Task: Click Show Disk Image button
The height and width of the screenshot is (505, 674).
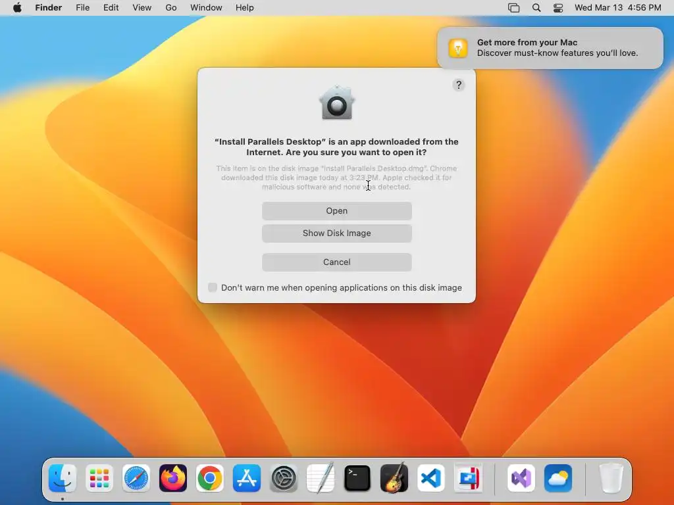Action: point(336,233)
